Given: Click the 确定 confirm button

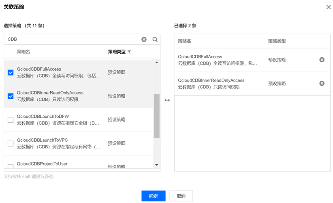Looking at the screenshot, I should click(153, 196).
